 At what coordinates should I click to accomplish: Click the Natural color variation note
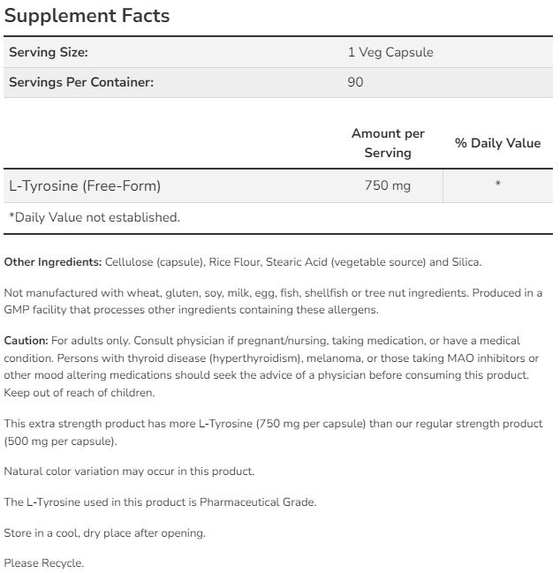point(129,471)
